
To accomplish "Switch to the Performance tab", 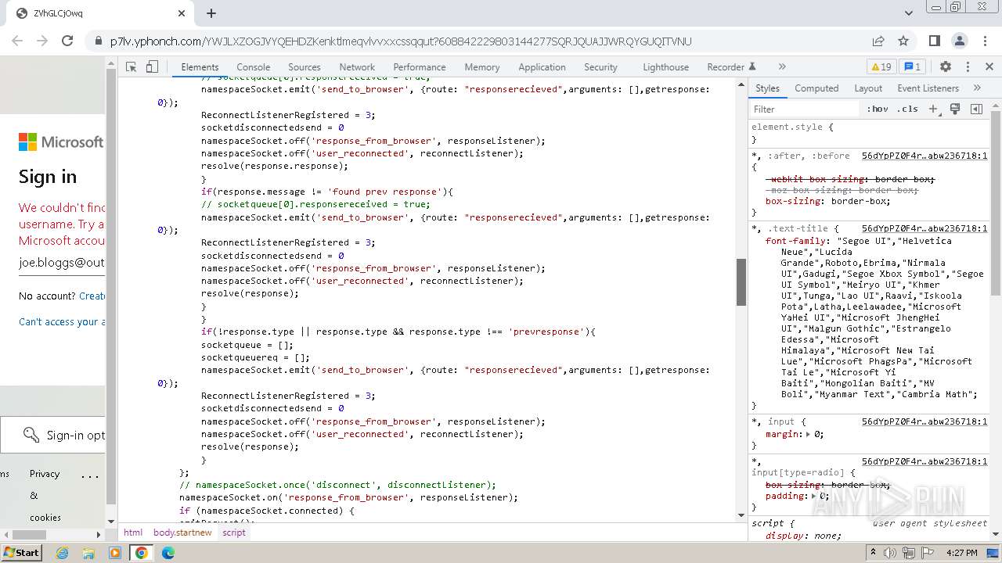I will [420, 67].
